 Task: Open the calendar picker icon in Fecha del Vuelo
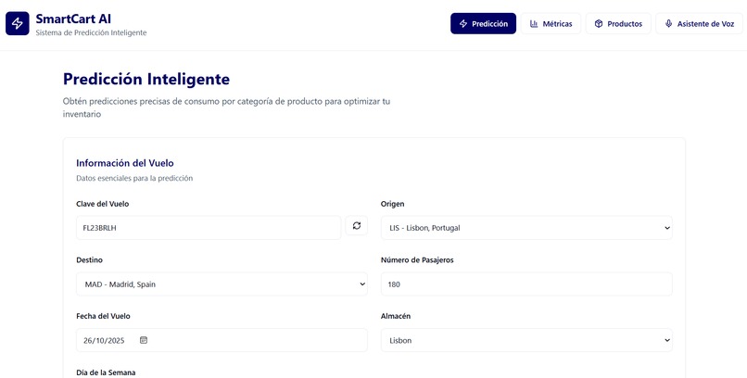[x=144, y=340]
